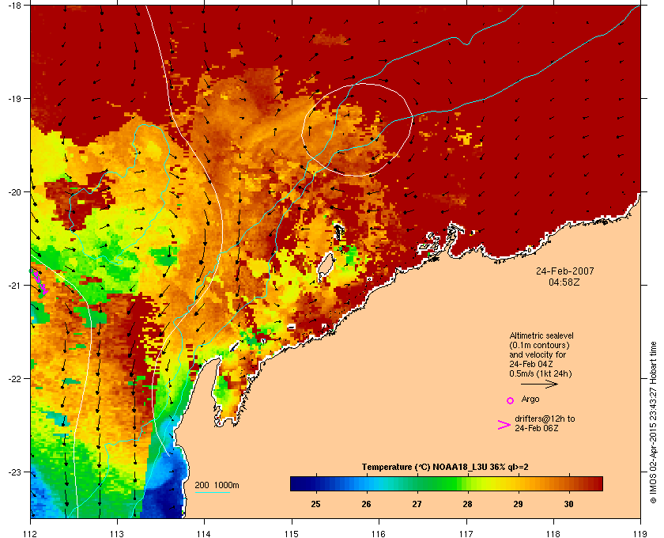Click the 'Altimetric sealevel' legend text
This screenshot has height=538, width=664.
(541, 335)
